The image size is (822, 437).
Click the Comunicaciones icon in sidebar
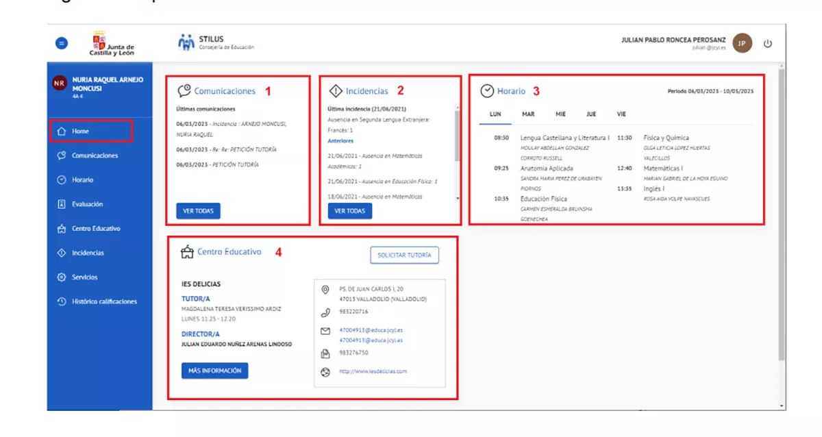tap(61, 155)
